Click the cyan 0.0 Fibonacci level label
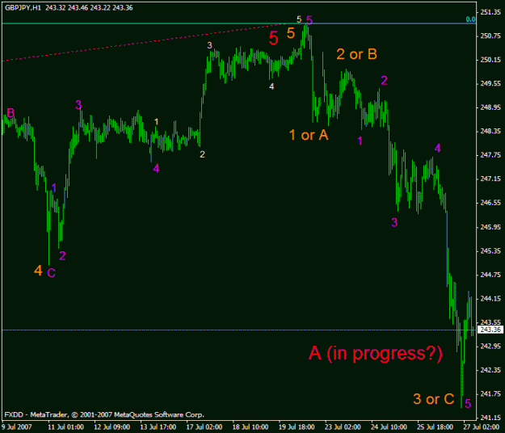 click(470, 19)
